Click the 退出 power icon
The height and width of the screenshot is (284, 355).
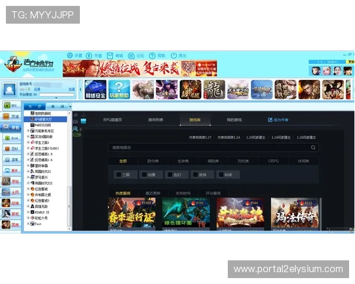(x=173, y=55)
